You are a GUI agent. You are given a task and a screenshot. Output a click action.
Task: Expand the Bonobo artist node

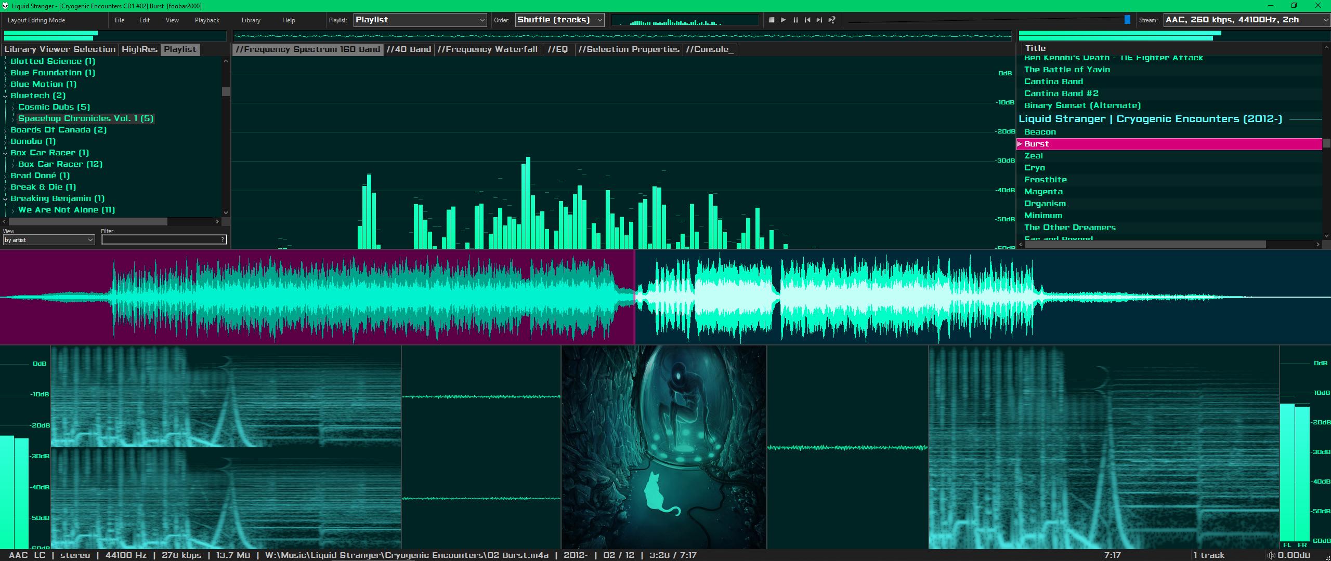6,142
